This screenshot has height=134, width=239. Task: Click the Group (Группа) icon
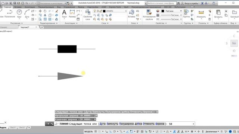tap(186, 13)
